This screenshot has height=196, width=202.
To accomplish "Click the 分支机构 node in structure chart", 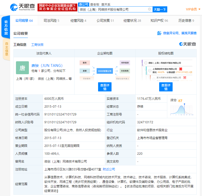I will [125, 71].
